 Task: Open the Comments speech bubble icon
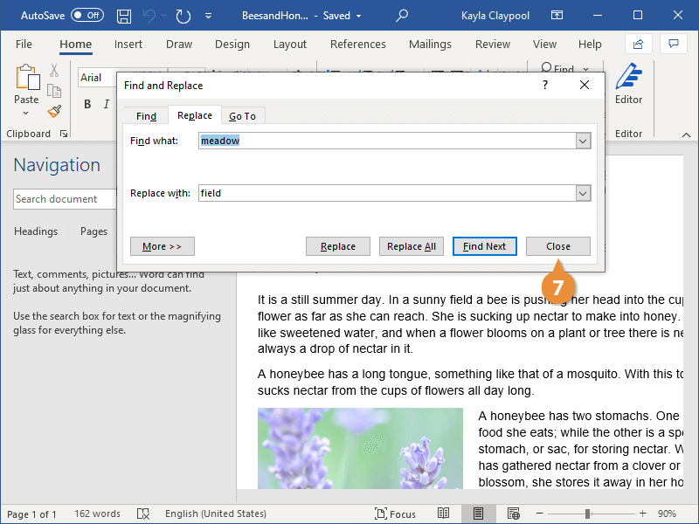coord(673,44)
